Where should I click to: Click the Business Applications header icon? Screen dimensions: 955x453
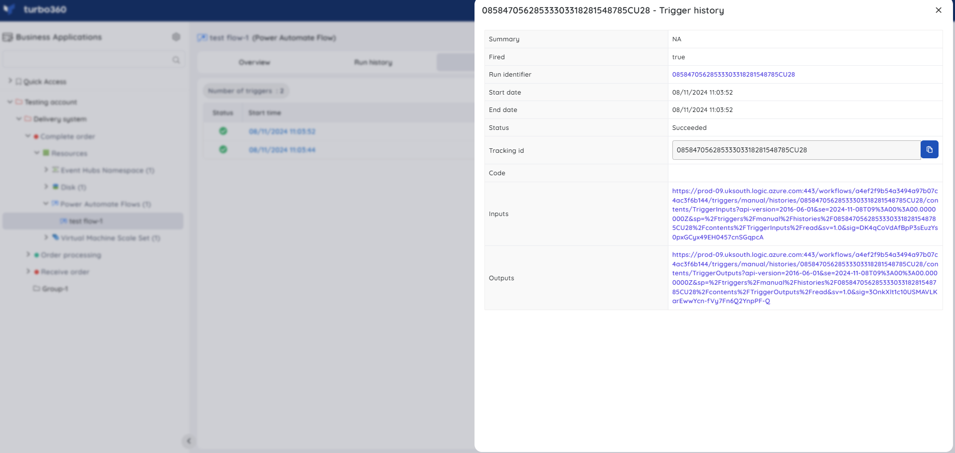coord(7,37)
